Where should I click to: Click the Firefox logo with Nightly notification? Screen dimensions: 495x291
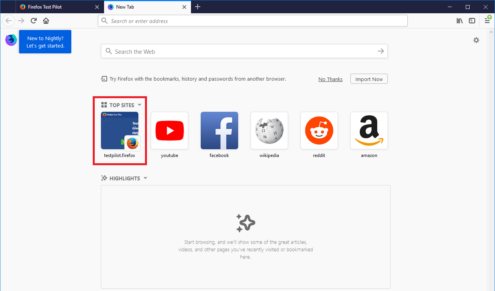coord(11,39)
